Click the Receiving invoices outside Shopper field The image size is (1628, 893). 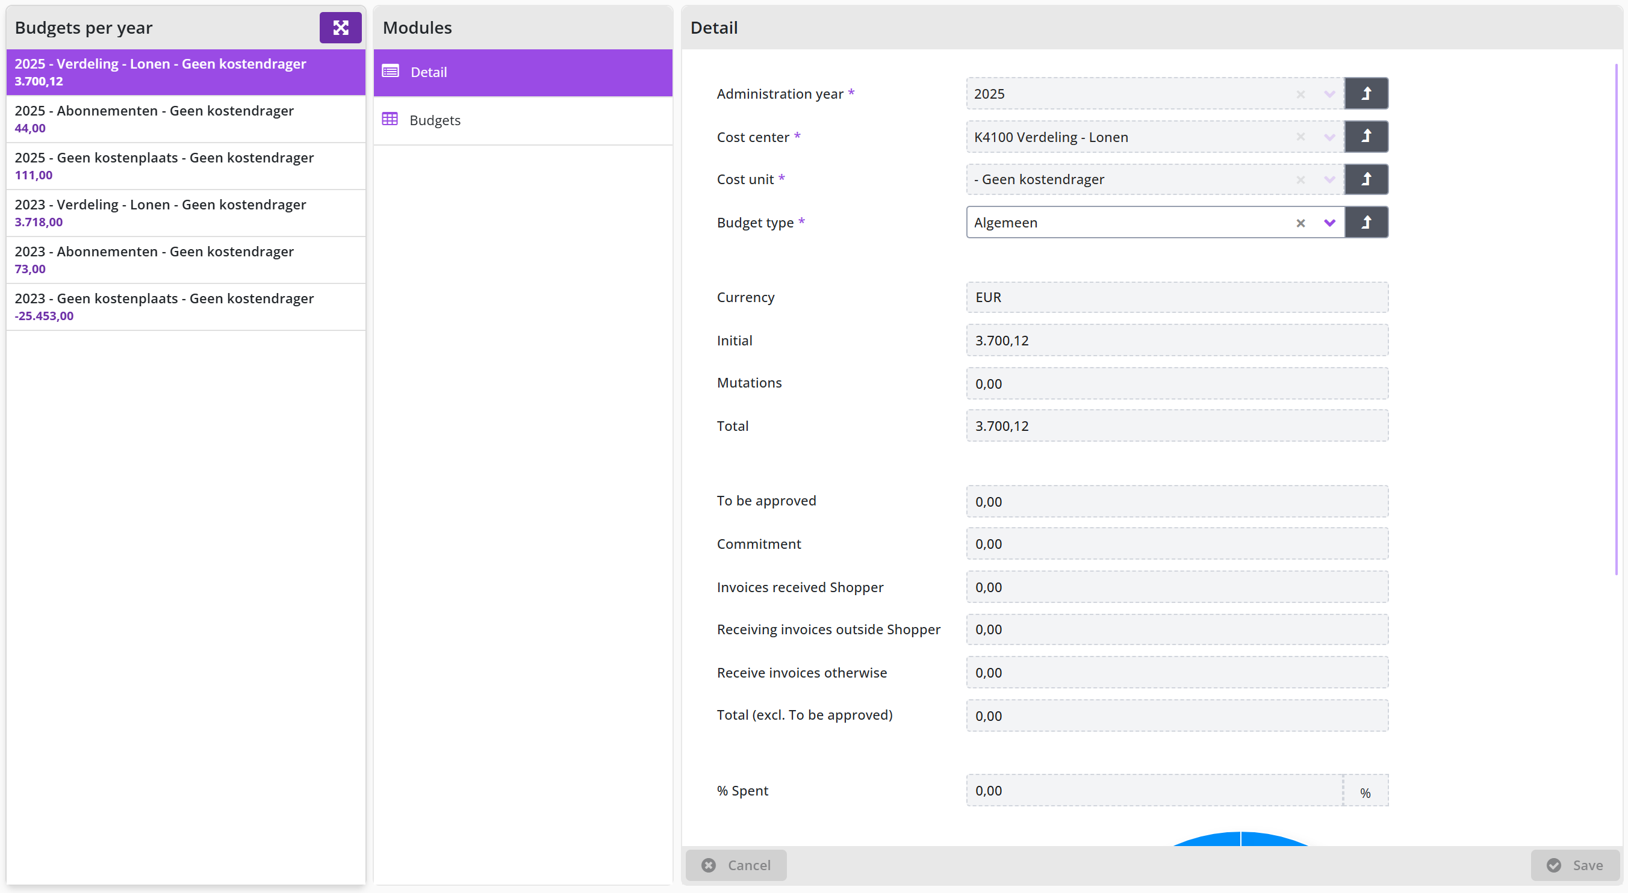pos(1177,629)
